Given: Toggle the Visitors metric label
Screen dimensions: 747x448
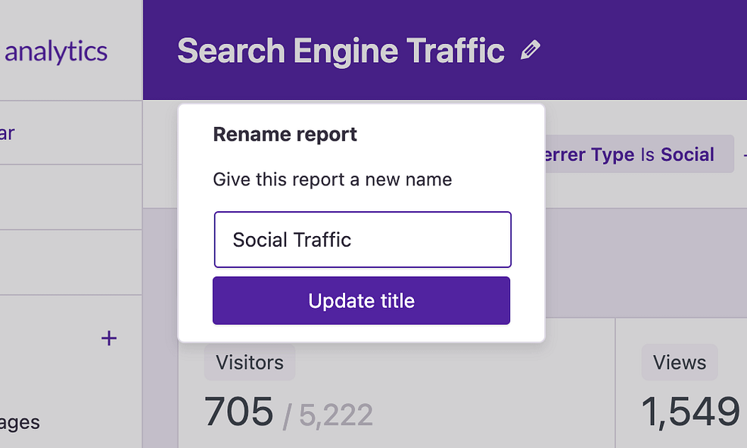Looking at the screenshot, I should 250,362.
